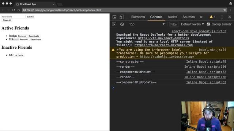Click the Active Friends heading
234x131 pixels.
click(x=15, y=28)
